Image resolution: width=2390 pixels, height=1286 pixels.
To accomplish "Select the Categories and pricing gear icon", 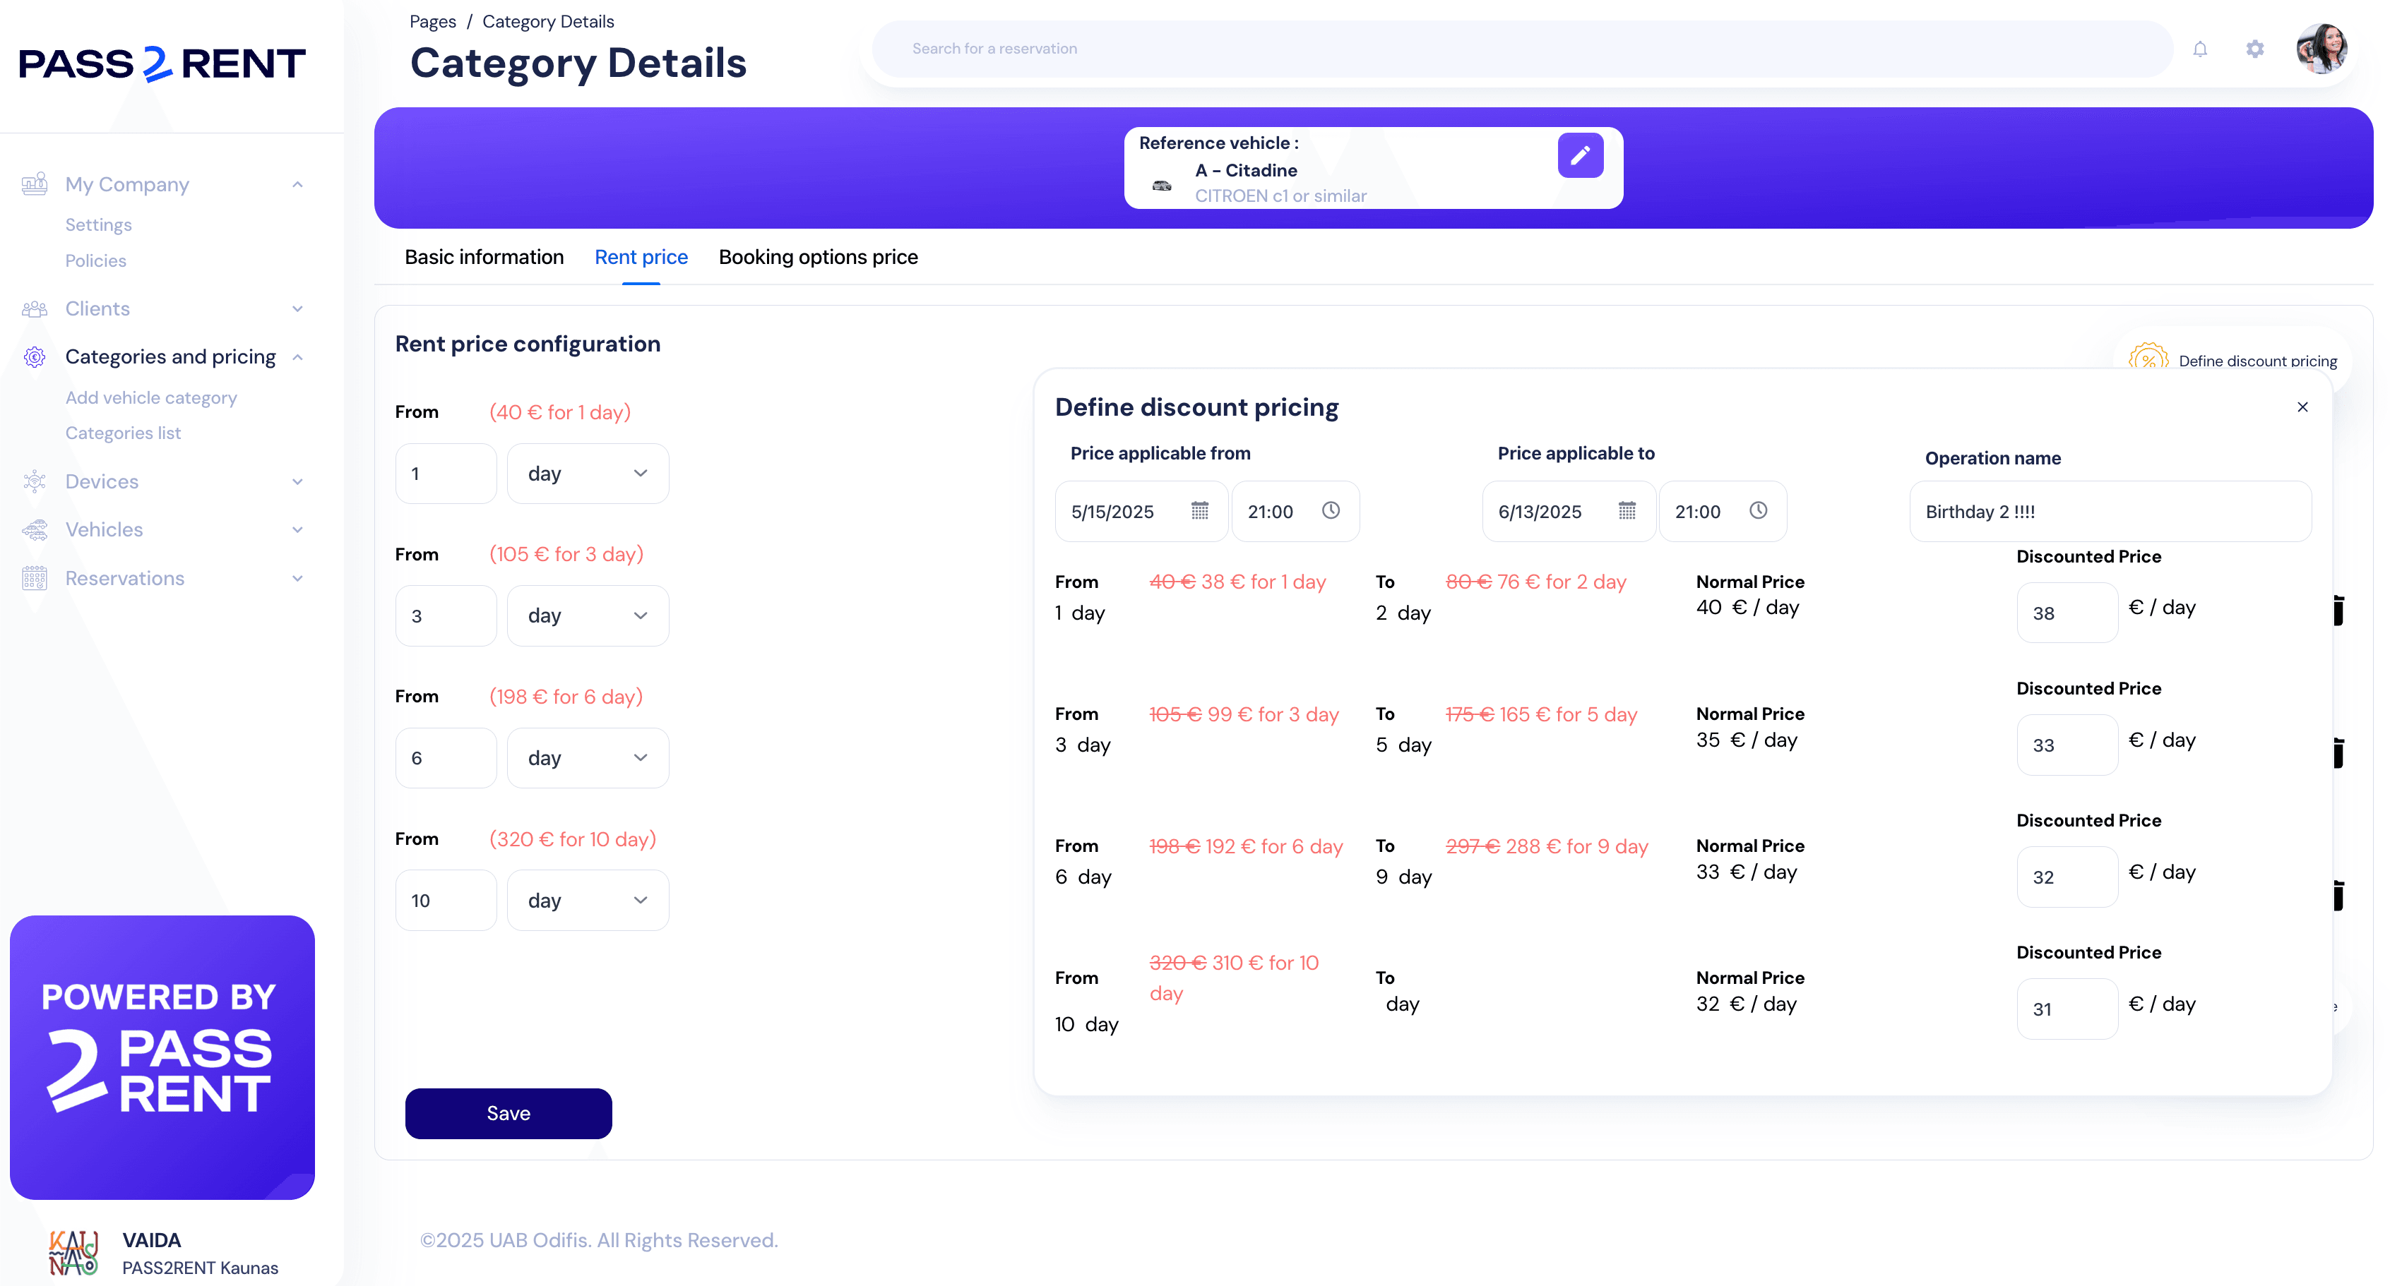I will [x=35, y=357].
